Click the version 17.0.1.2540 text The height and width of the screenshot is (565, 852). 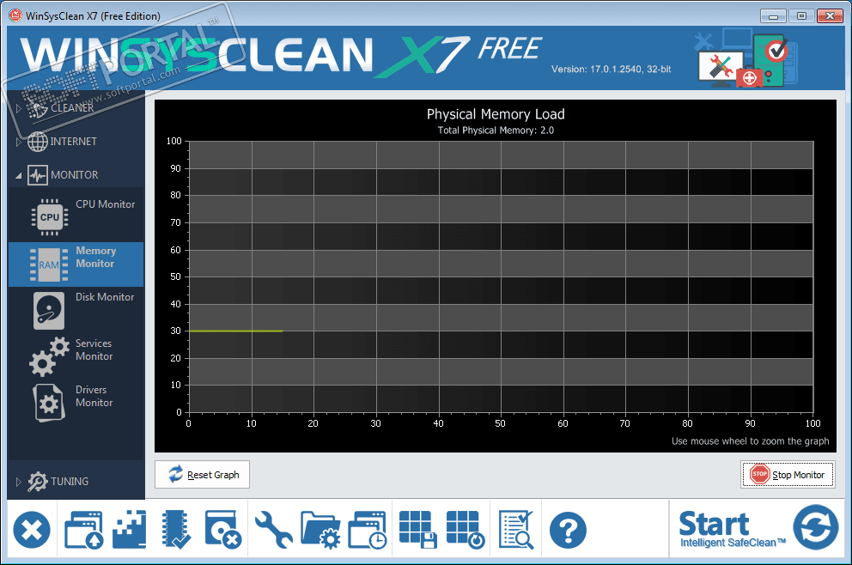click(x=612, y=70)
